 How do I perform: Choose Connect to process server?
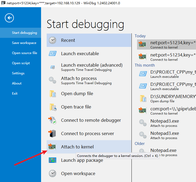[89, 134]
